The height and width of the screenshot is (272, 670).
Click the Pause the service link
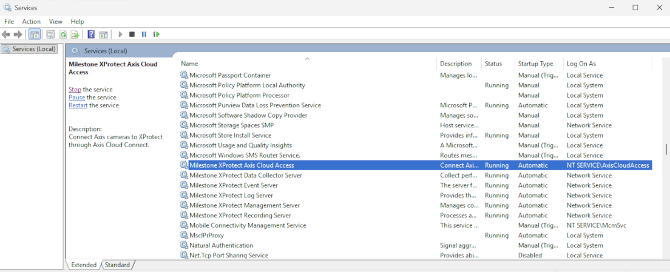[77, 97]
